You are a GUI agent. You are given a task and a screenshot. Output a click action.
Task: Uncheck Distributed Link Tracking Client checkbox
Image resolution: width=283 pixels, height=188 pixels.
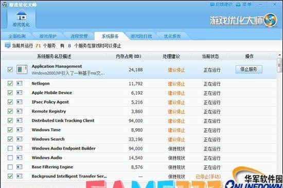[x=10, y=121]
